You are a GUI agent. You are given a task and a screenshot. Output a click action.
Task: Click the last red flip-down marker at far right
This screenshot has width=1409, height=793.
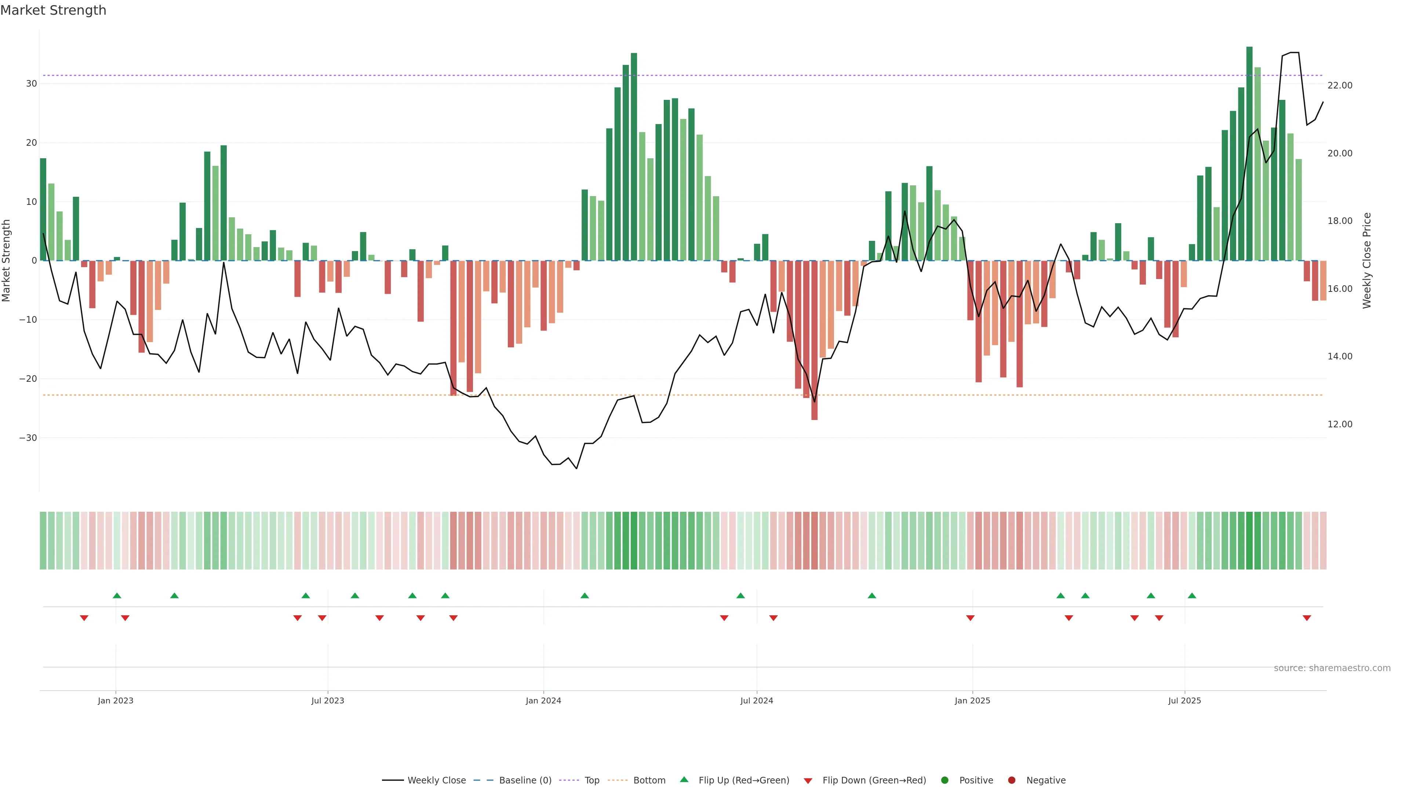(x=1307, y=618)
